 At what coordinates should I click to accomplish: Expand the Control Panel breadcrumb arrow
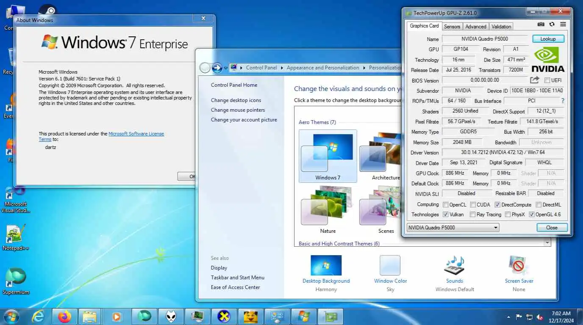pos(282,68)
